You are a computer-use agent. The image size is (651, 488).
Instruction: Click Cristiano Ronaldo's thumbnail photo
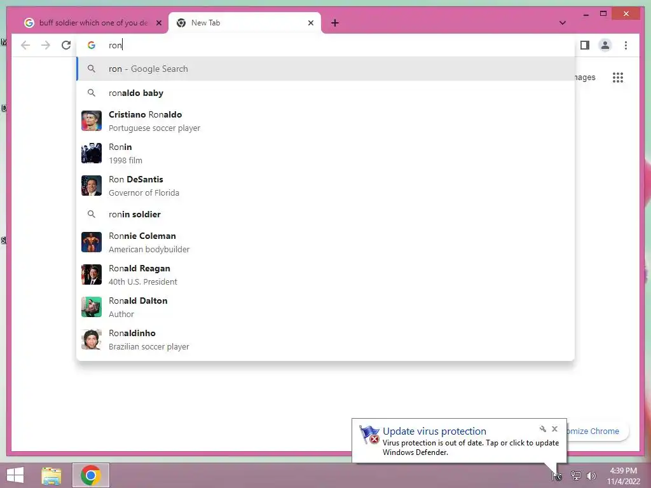click(92, 121)
